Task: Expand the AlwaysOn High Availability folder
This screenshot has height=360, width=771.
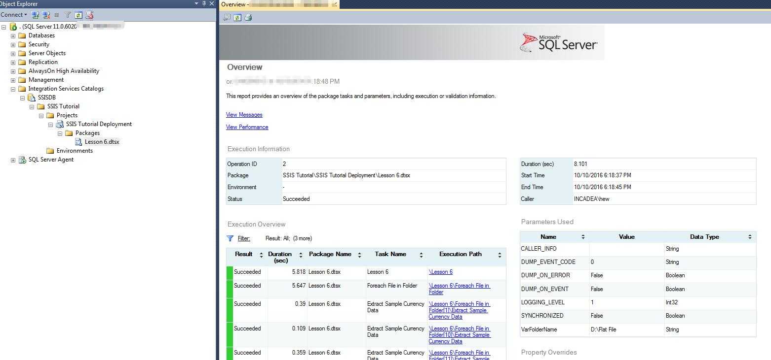Action: point(13,71)
